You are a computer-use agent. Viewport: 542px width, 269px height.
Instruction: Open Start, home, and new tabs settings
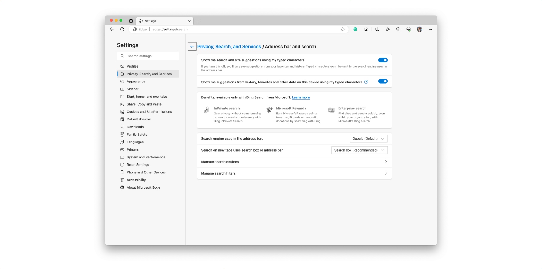coord(148,97)
